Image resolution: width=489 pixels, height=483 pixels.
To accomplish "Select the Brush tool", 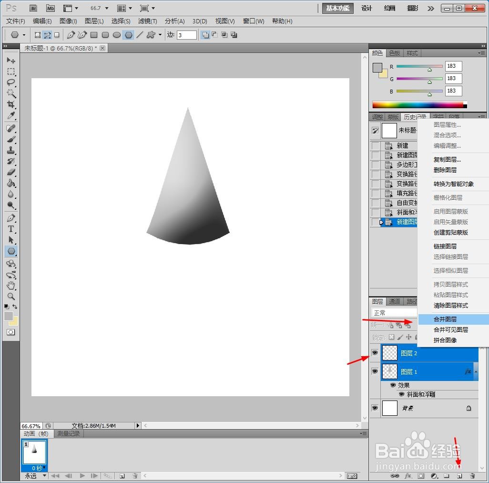I will pos(11,139).
